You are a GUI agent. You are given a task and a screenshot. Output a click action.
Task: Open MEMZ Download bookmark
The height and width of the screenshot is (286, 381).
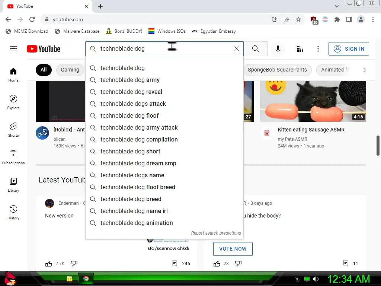27,31
